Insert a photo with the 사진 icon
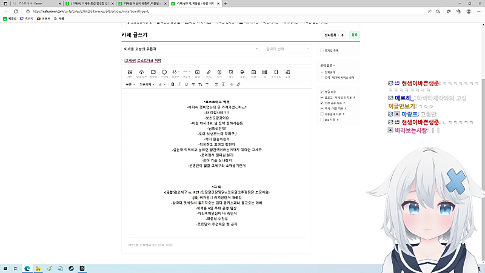Screen dimensions: 485x273 point(130,73)
